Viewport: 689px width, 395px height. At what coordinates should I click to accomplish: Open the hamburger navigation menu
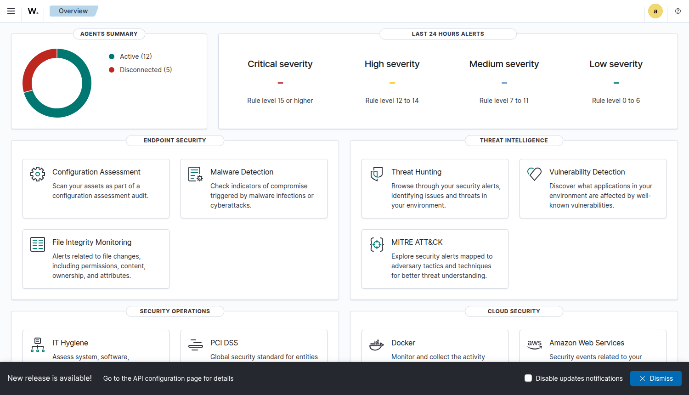[x=11, y=11]
